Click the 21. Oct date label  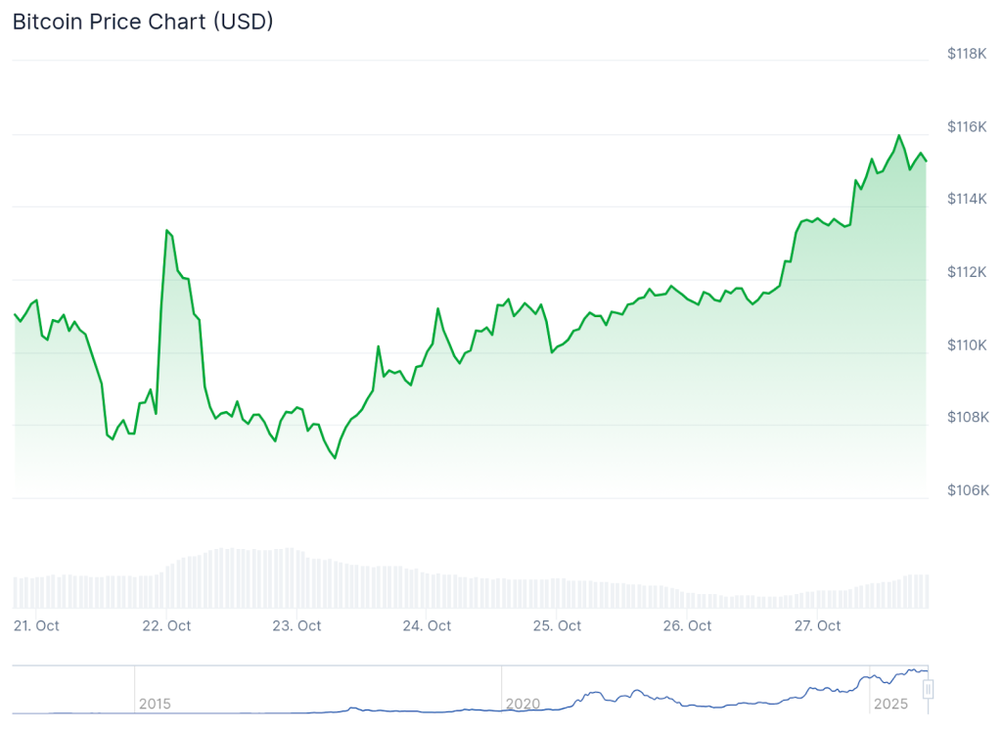(x=36, y=625)
